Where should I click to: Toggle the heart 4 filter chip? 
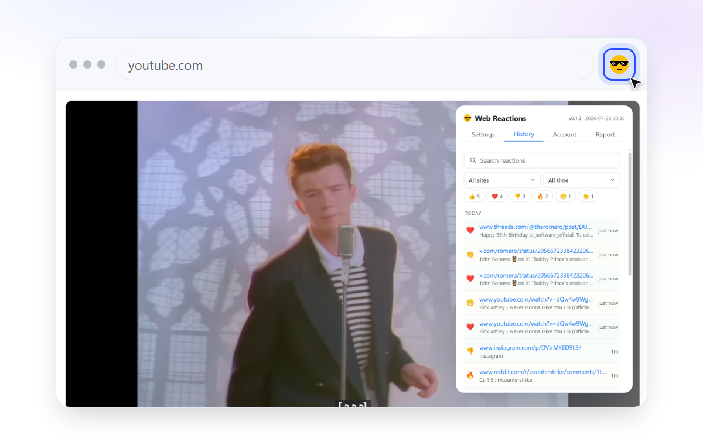[497, 197]
